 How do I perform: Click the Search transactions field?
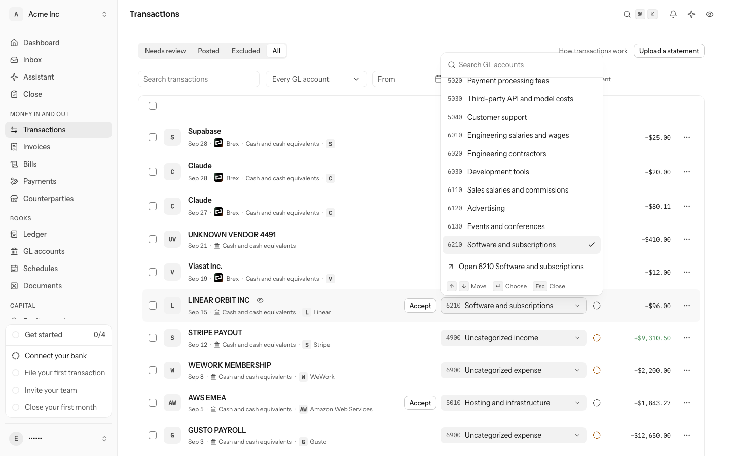pyautogui.click(x=199, y=79)
